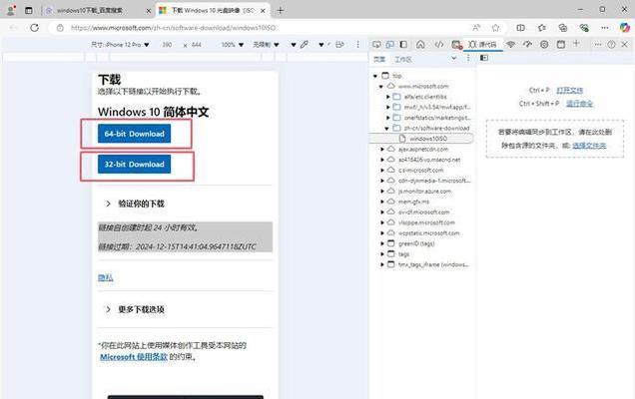Collapse the top frame tree node
The width and height of the screenshot is (635, 399).
tap(375, 76)
